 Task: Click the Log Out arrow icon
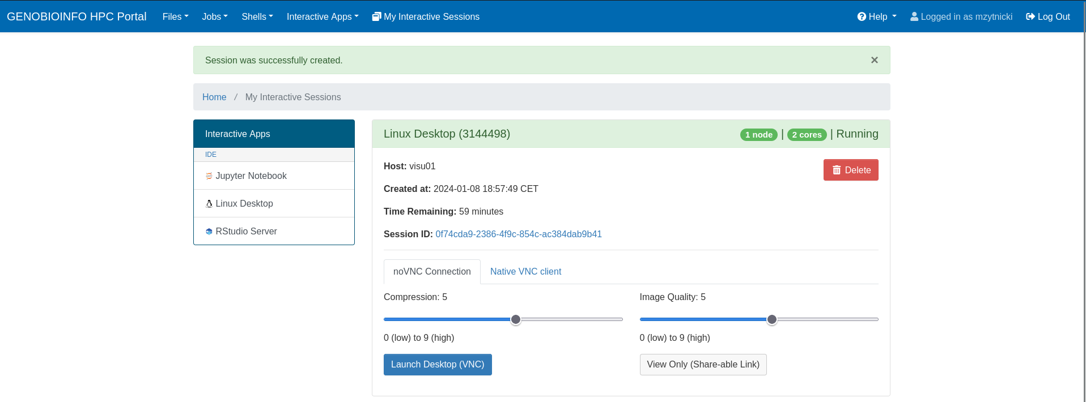coord(1030,17)
